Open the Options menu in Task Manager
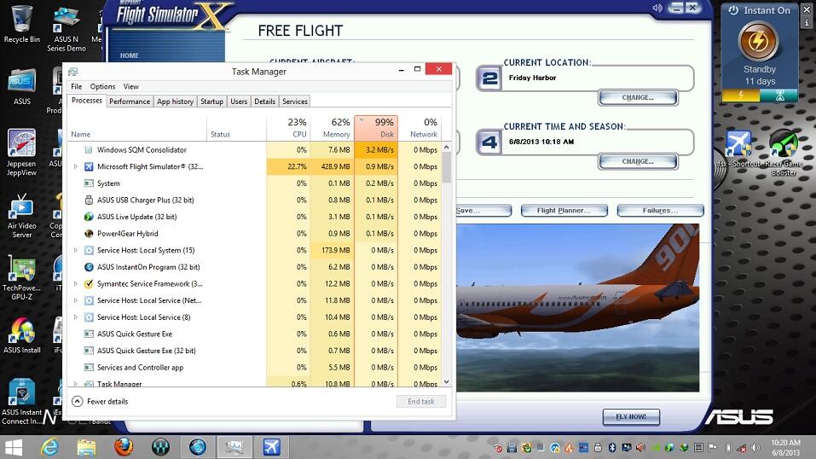This screenshot has width=816, height=459. pyautogui.click(x=102, y=87)
